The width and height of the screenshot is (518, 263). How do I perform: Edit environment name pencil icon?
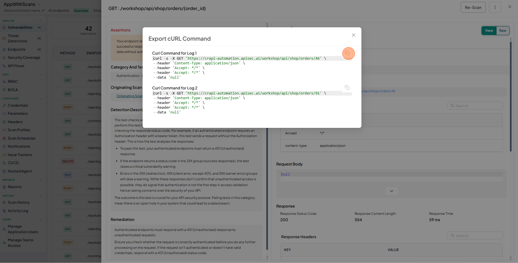pyautogui.click(x=43, y=11)
